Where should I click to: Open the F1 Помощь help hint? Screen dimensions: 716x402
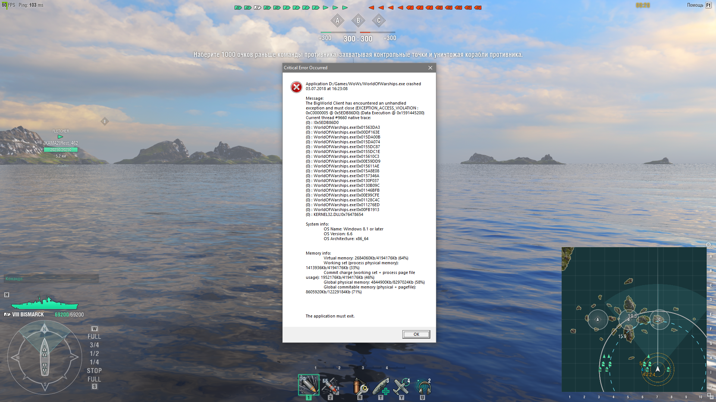pyautogui.click(x=708, y=5)
